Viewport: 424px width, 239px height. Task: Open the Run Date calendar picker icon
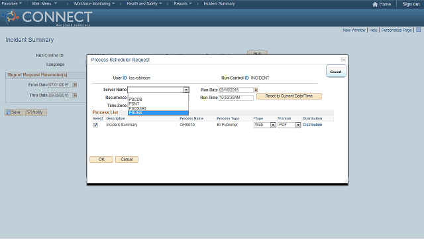(x=256, y=90)
